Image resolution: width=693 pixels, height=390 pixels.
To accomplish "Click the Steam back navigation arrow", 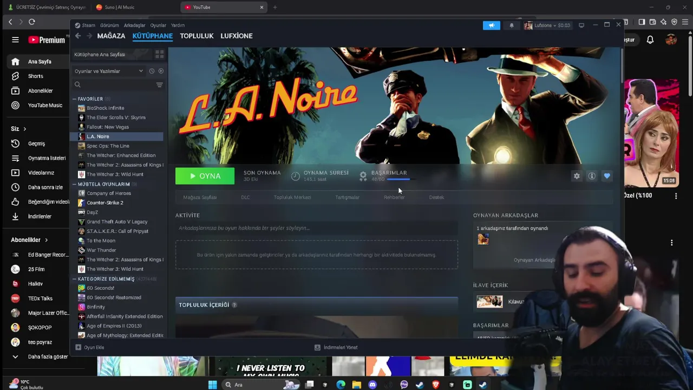I will [x=78, y=36].
